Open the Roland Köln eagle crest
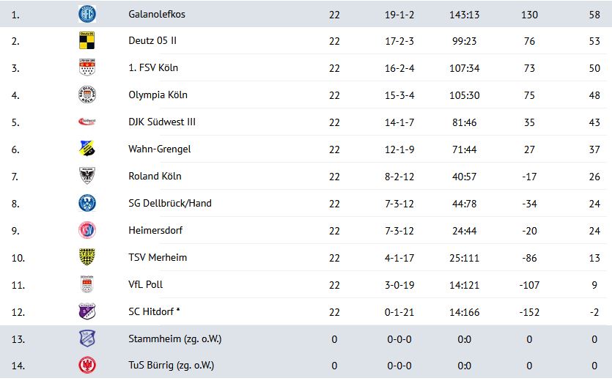Screen dimensions: 612x381 coord(87,176)
